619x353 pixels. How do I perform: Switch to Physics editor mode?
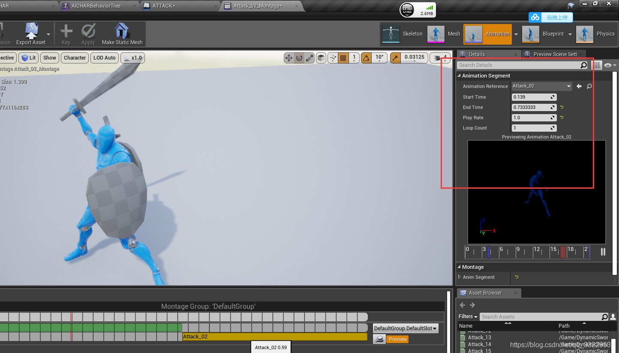[596, 34]
